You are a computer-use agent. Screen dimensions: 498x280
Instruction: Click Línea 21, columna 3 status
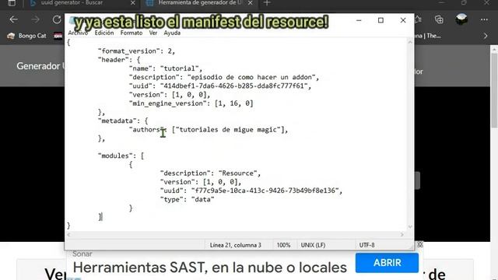tap(235, 245)
